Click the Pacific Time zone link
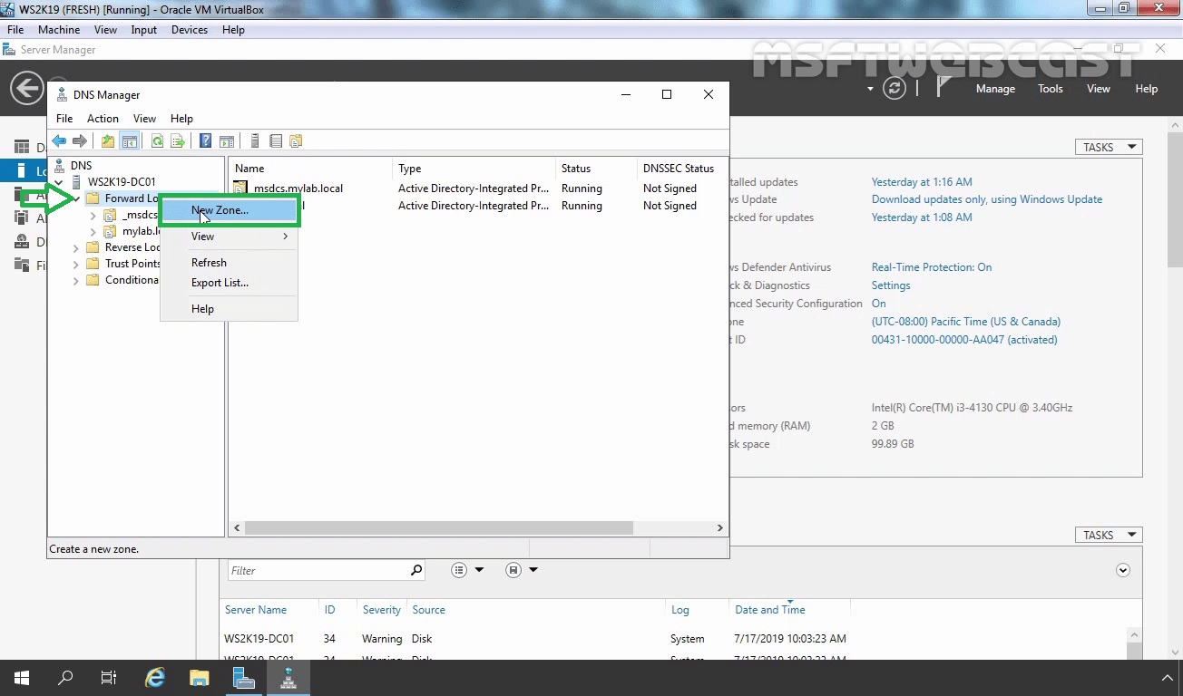 (966, 322)
